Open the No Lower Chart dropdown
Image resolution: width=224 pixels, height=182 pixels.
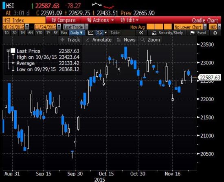(205, 27)
